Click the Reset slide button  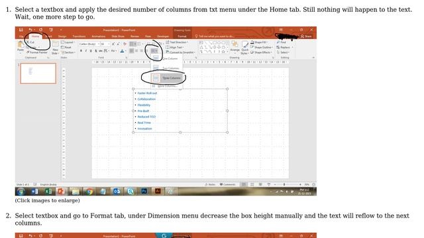66,47
